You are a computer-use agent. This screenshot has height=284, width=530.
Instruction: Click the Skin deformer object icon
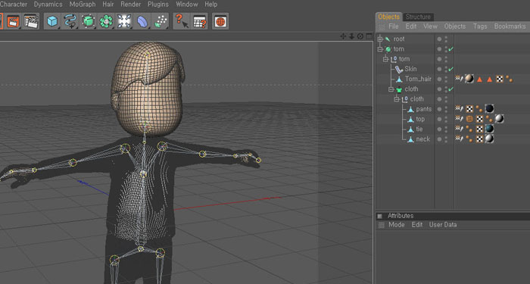[399, 69]
